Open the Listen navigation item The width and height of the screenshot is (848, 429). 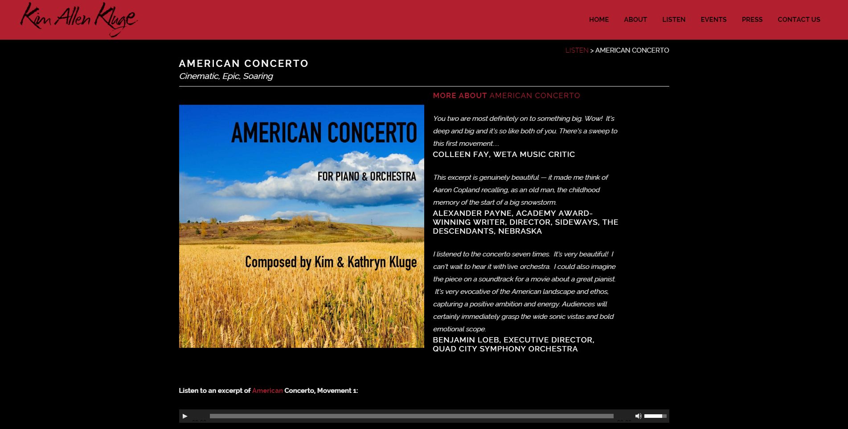[x=673, y=20]
